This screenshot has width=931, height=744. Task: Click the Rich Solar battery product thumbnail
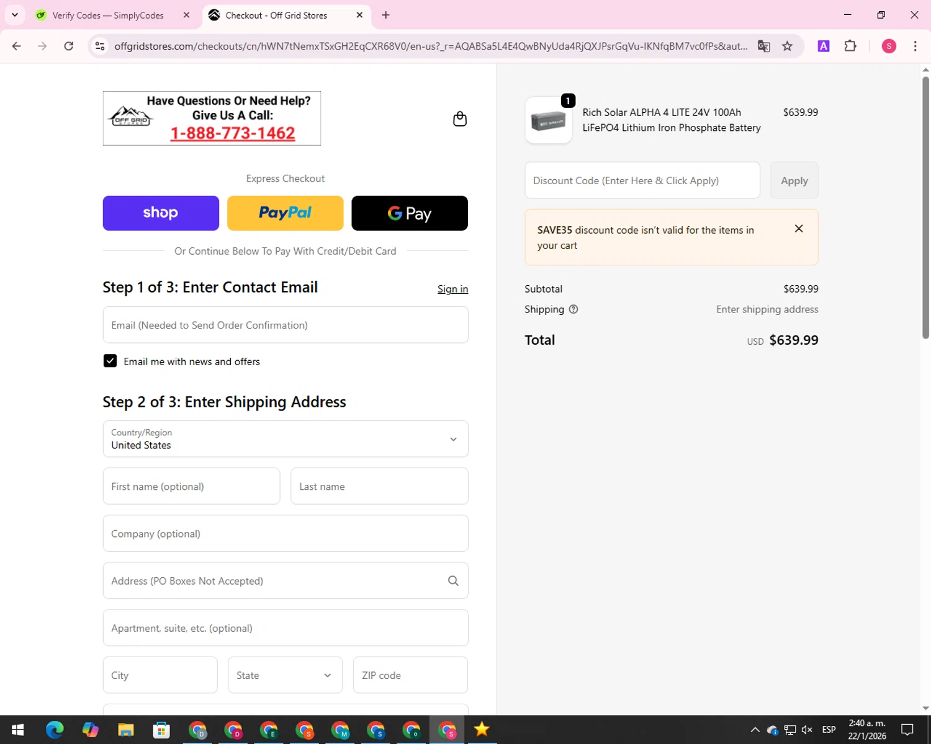[549, 120]
